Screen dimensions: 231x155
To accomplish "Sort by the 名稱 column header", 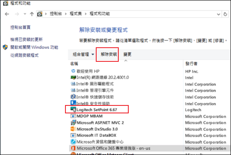I will pos(74,64).
